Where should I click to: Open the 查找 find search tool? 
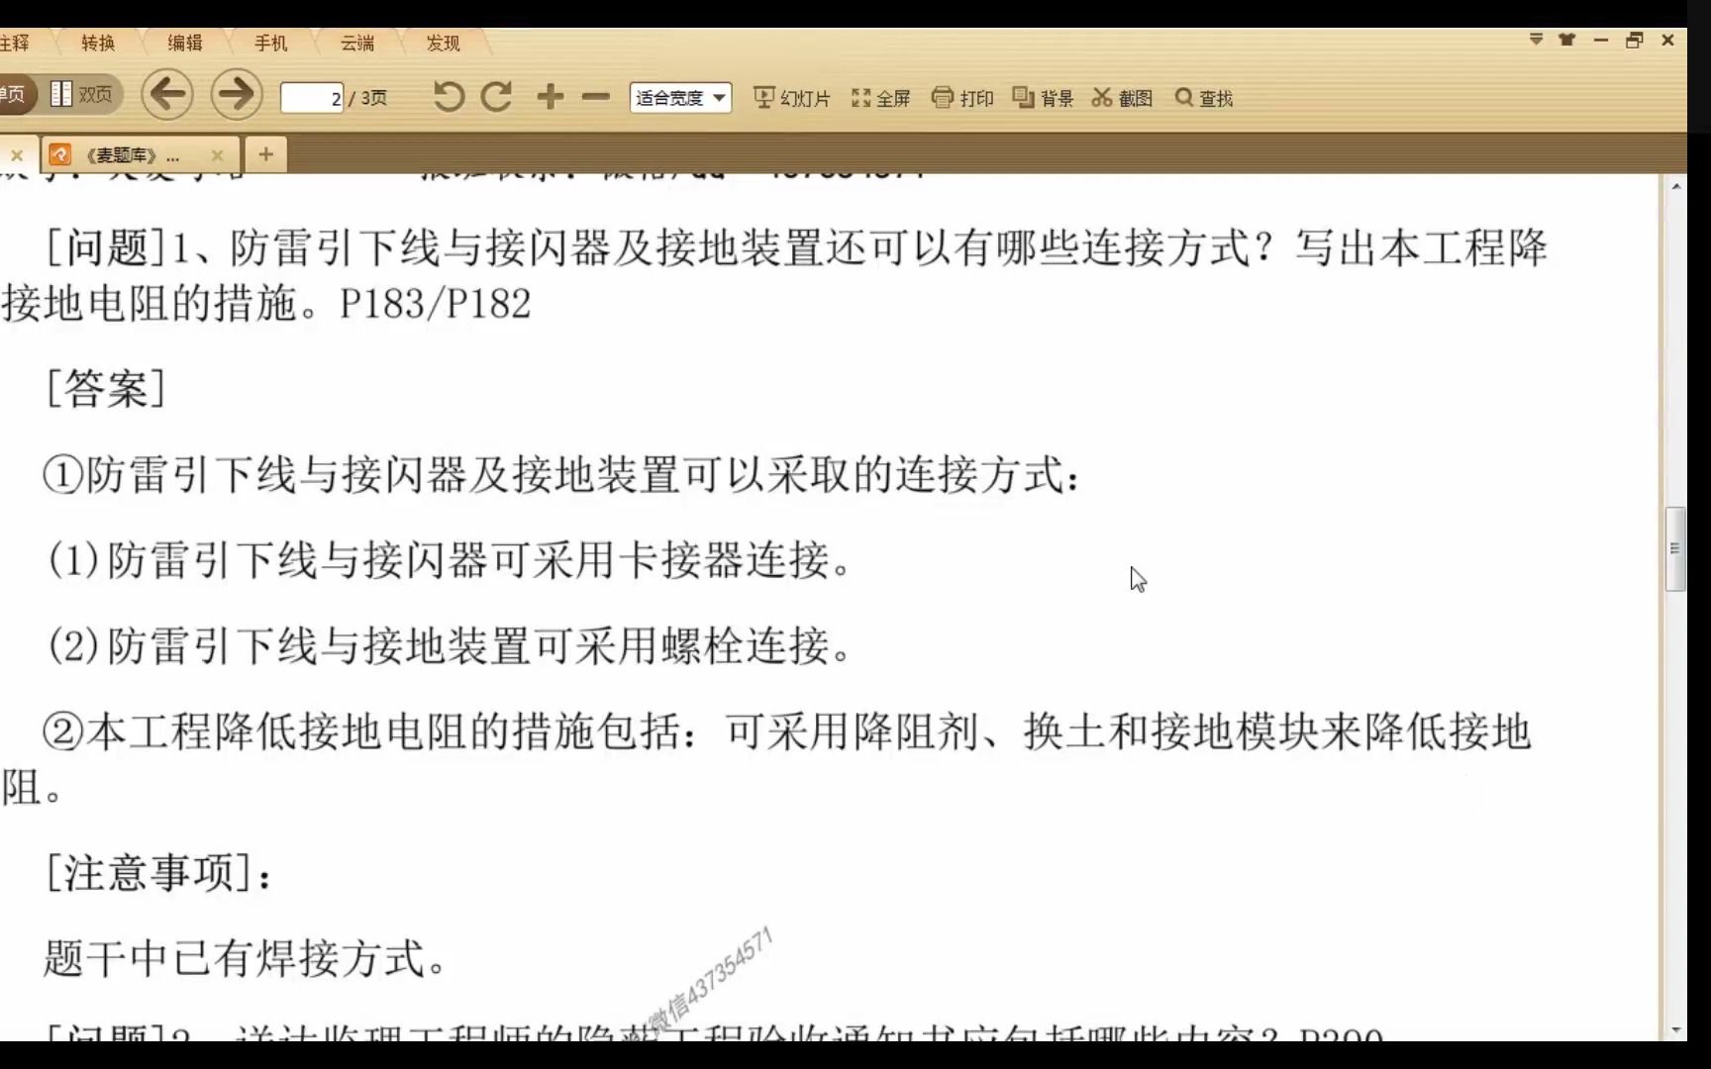(1203, 97)
